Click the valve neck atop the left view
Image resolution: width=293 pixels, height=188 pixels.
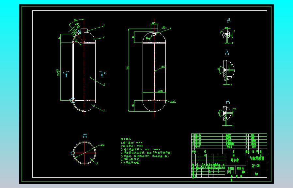pyautogui.click(x=84, y=31)
